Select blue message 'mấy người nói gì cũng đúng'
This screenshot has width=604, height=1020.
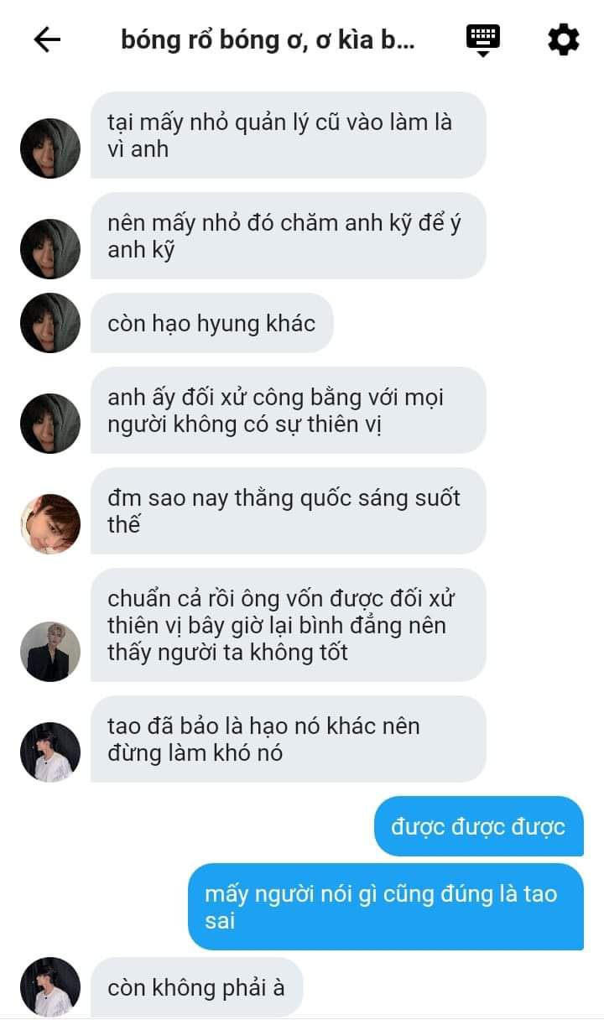tap(386, 907)
